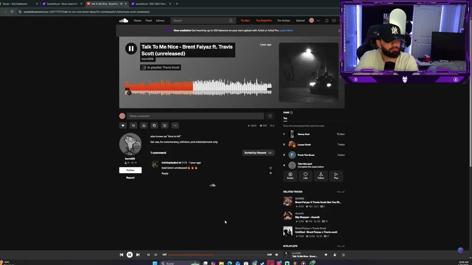Share the track
The height and width of the screenshot is (265, 472).
[144, 126]
